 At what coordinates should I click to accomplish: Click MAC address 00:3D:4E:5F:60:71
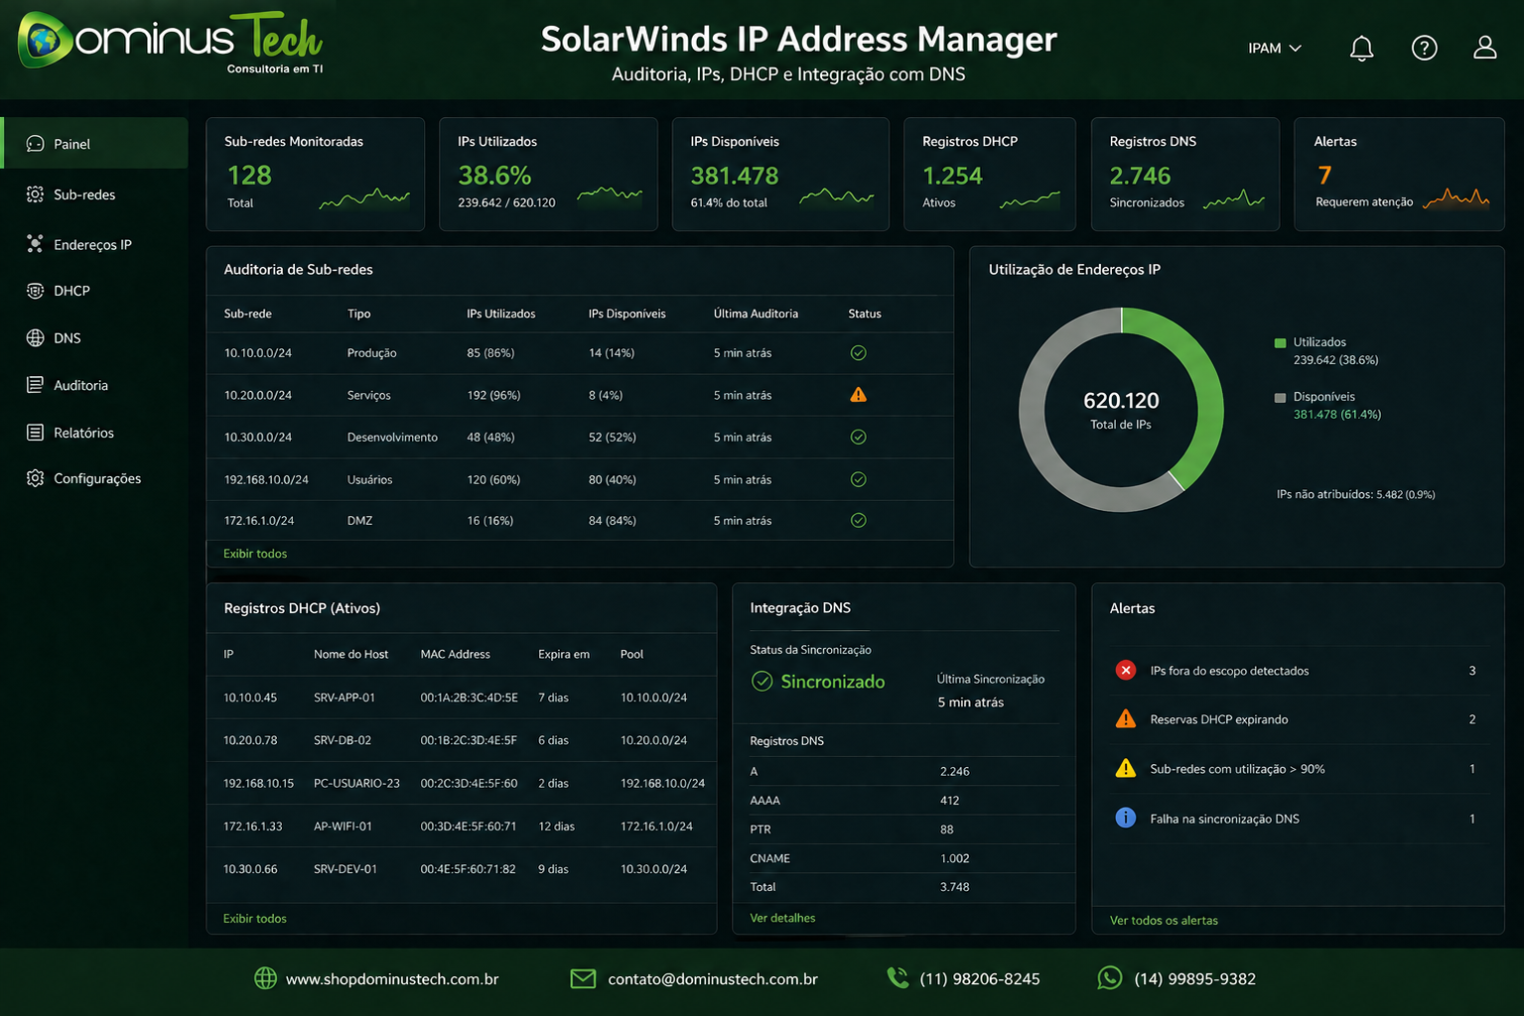coord(469,826)
